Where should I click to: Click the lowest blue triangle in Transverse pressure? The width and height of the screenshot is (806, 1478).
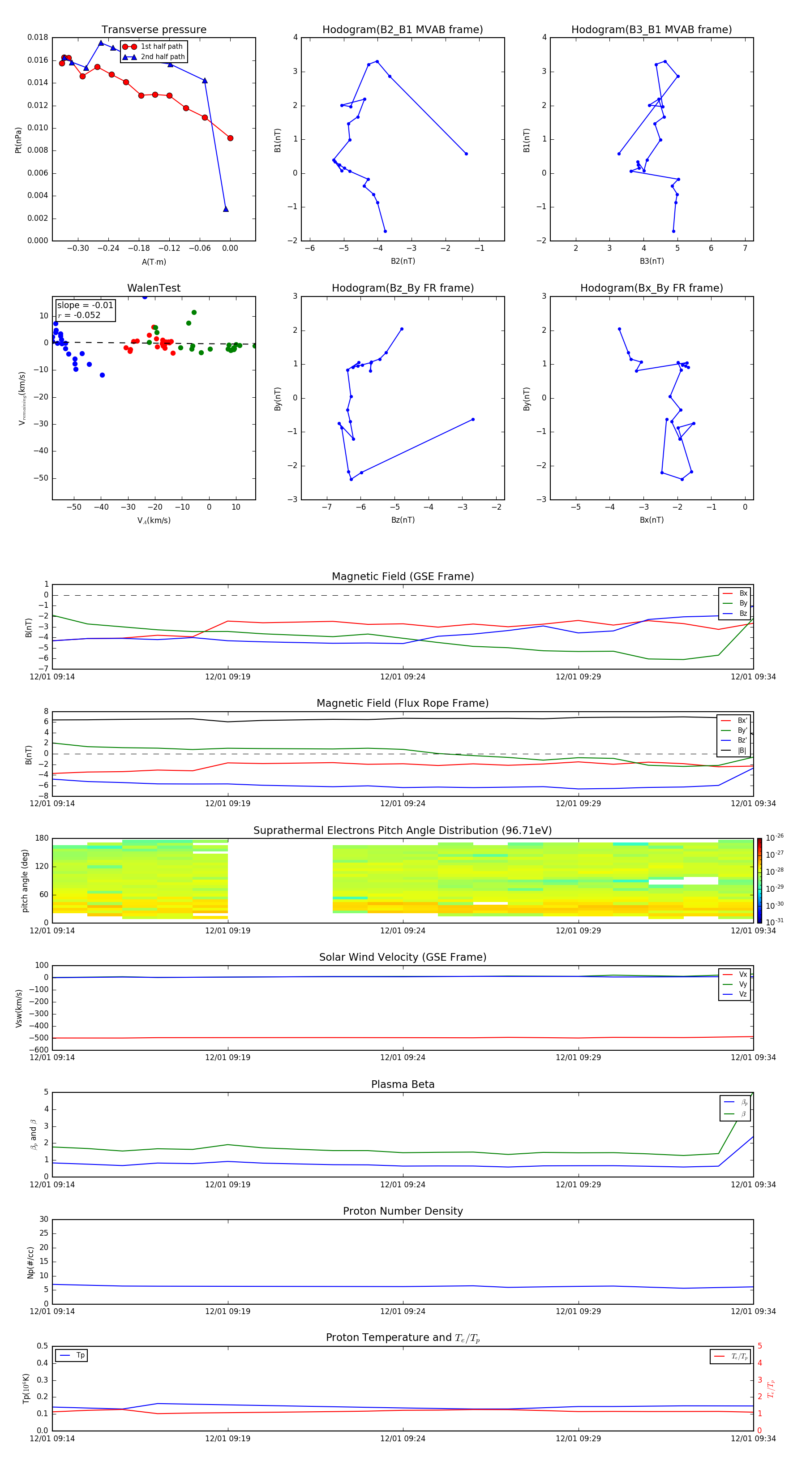225,209
